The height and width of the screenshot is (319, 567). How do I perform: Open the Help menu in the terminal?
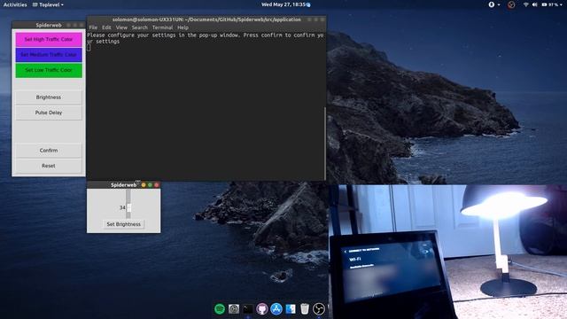point(183,27)
